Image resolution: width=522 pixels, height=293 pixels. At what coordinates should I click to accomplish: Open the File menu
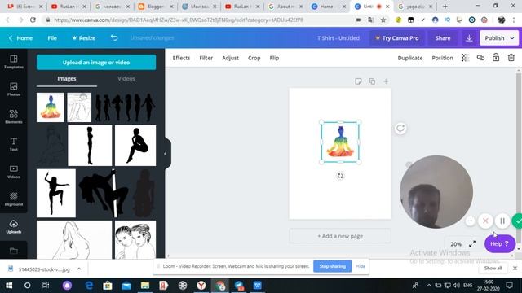tap(52, 38)
